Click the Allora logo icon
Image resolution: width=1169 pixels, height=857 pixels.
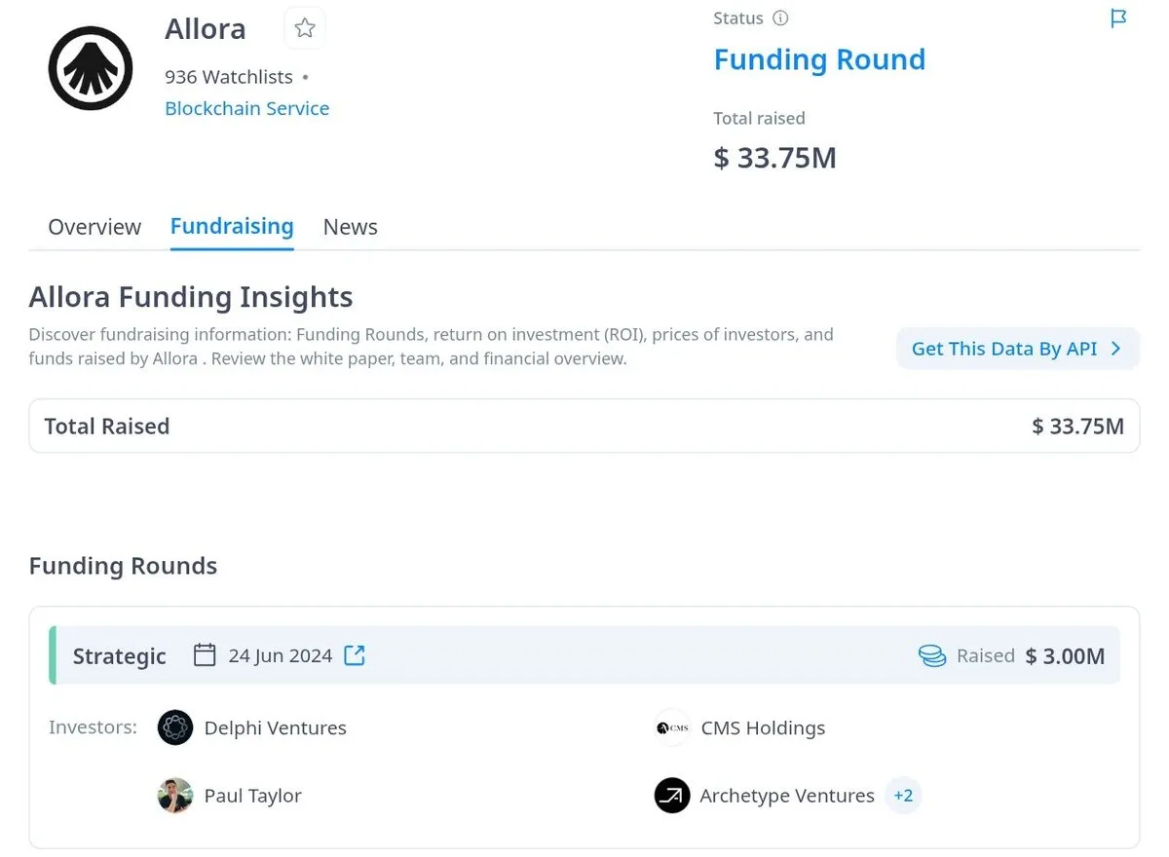pos(91,68)
